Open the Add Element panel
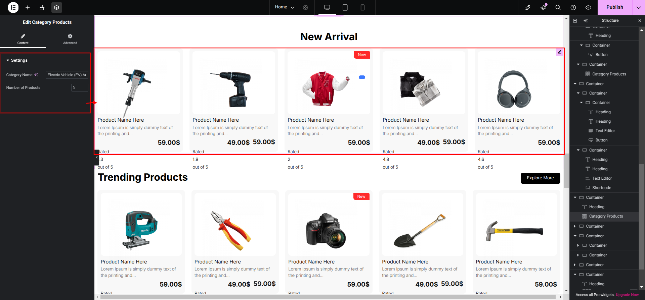The width and height of the screenshot is (645, 300). tap(28, 7)
